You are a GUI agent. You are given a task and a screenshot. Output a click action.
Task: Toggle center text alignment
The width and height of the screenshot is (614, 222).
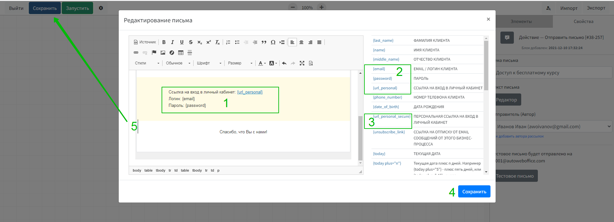pos(301,42)
